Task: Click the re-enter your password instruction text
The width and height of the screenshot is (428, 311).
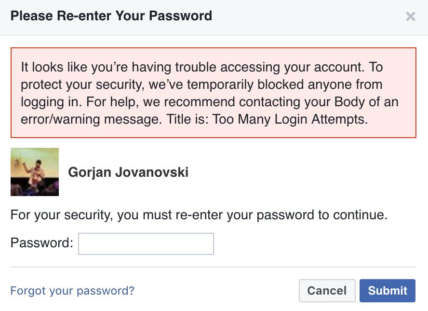Action: (x=199, y=215)
